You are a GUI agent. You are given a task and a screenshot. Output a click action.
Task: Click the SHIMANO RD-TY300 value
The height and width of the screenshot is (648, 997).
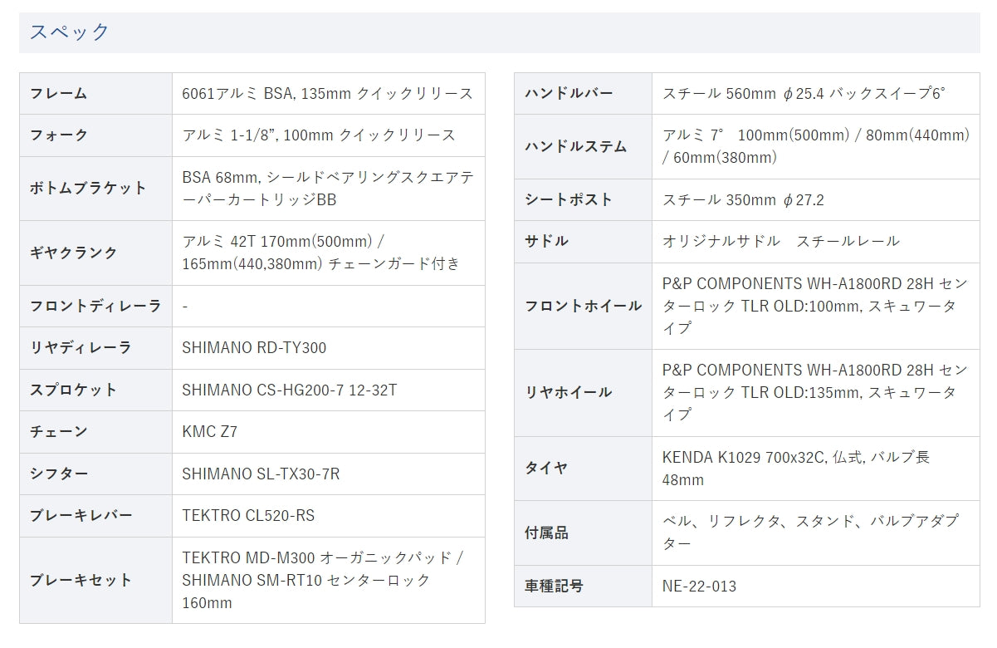pos(254,348)
